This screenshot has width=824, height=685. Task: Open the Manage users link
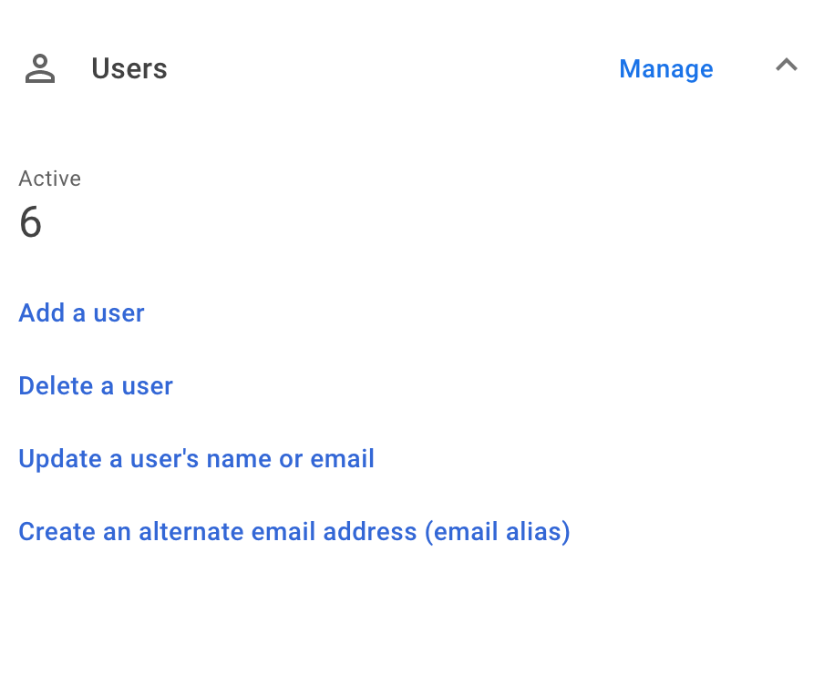[x=665, y=69]
